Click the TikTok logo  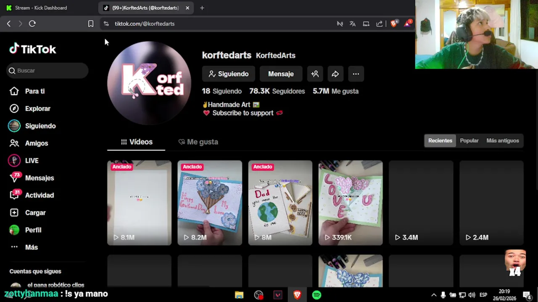tap(32, 49)
